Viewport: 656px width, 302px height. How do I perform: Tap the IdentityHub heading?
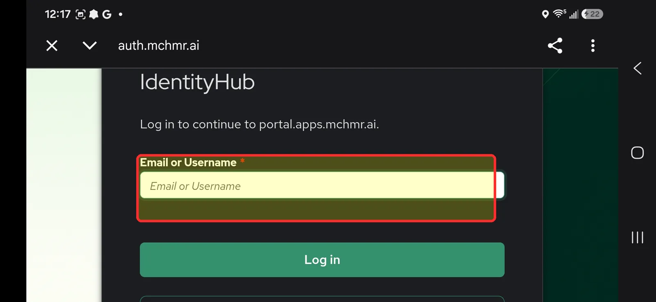(197, 82)
